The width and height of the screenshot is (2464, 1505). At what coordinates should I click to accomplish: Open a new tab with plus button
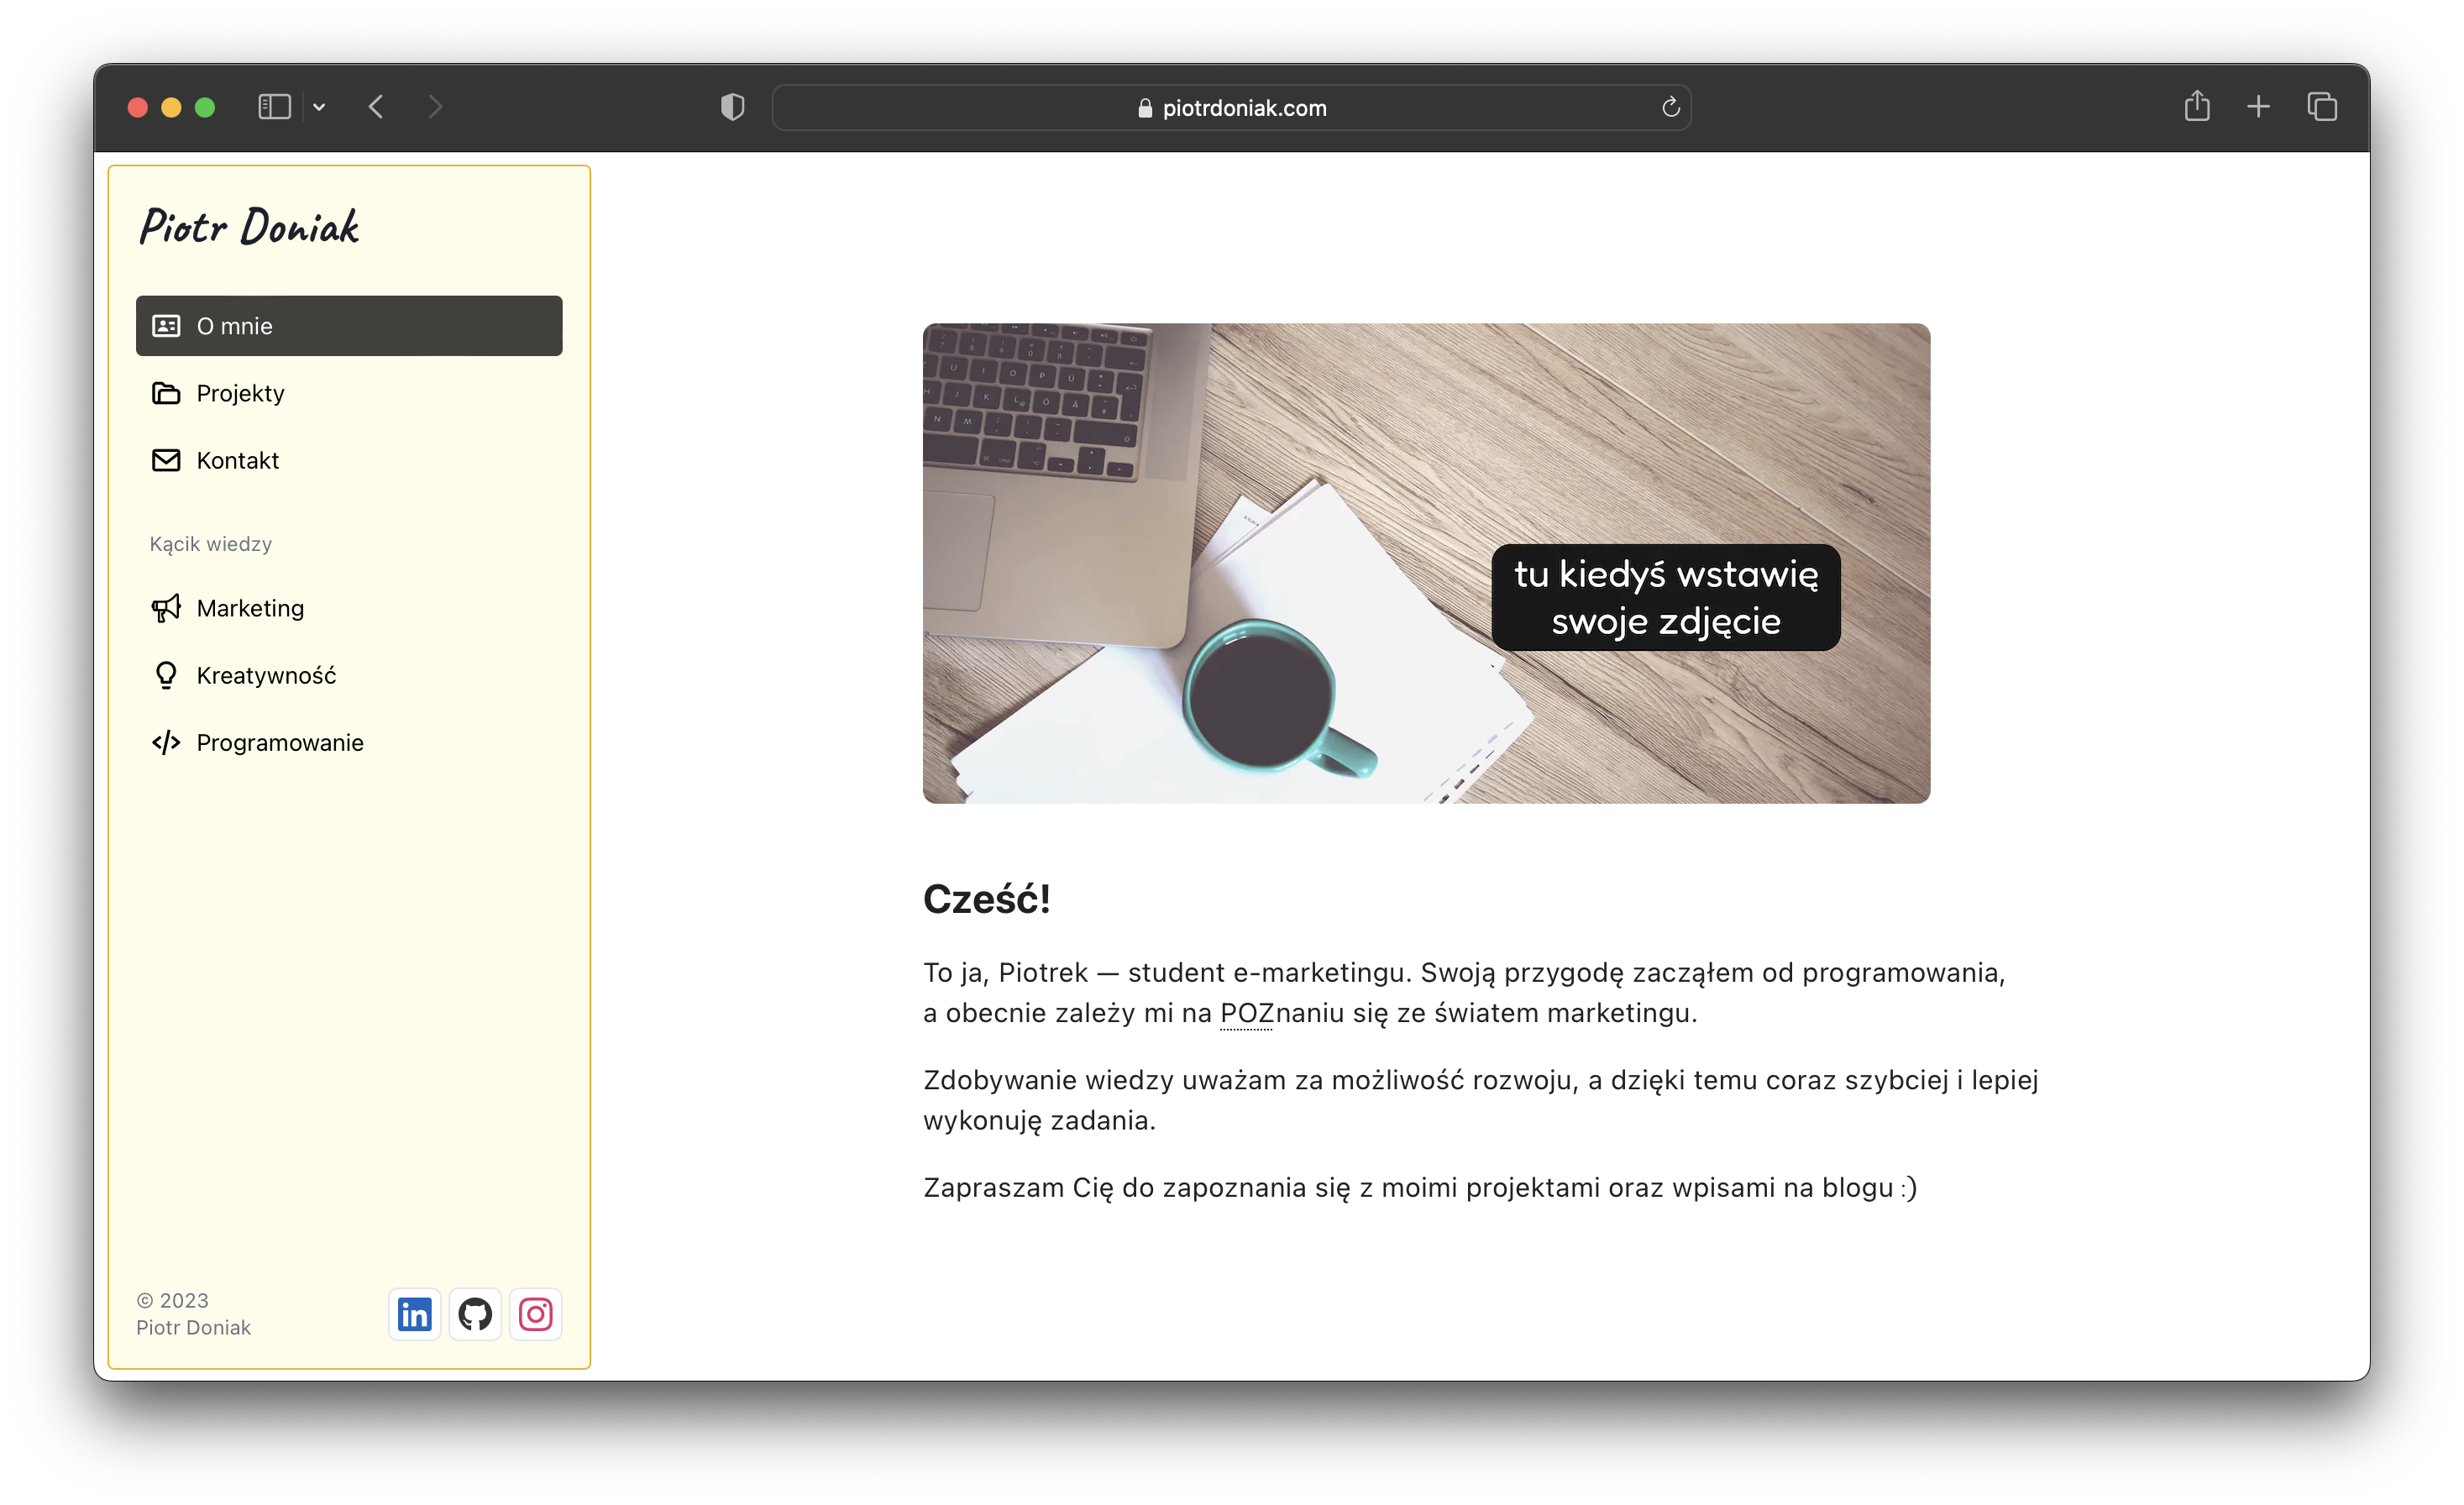click(x=2259, y=107)
